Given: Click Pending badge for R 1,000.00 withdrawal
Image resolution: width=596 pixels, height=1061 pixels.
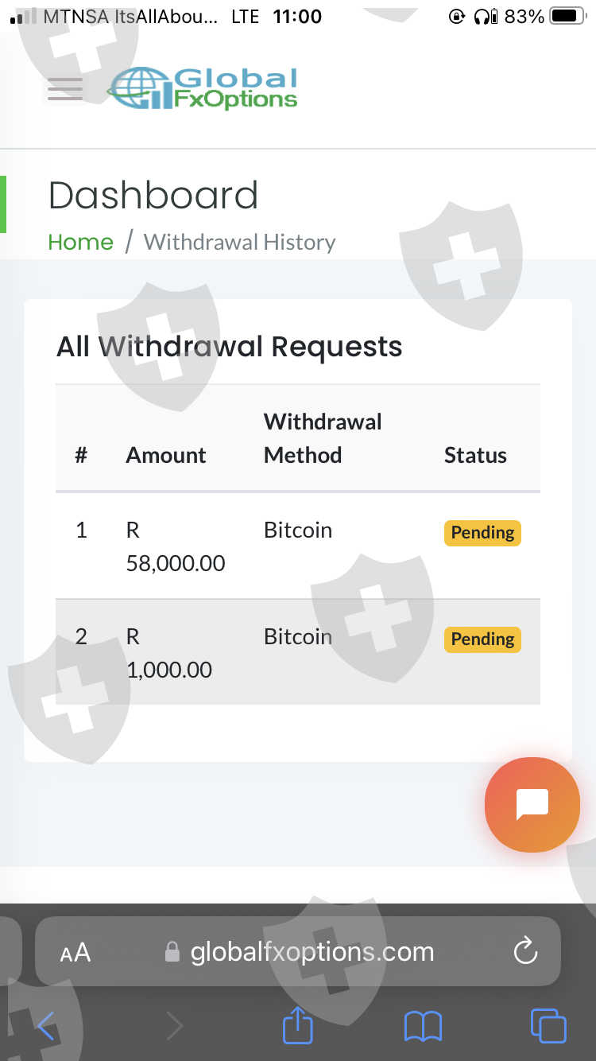Looking at the screenshot, I should coord(482,639).
